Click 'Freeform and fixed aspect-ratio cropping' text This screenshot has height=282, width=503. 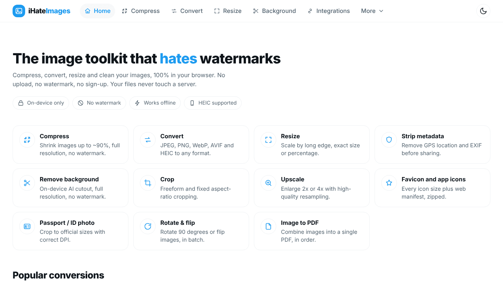pyautogui.click(x=196, y=193)
